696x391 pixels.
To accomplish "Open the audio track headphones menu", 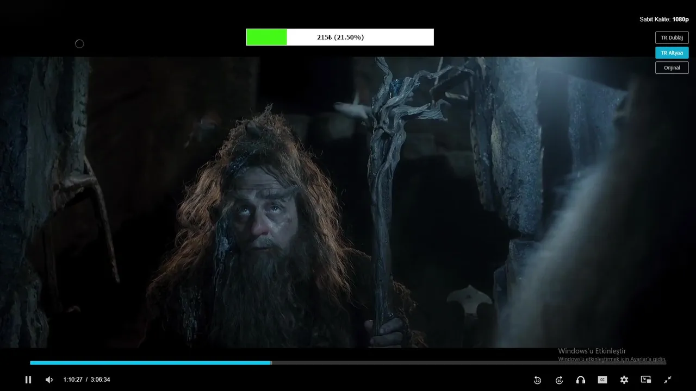I will [x=581, y=380].
